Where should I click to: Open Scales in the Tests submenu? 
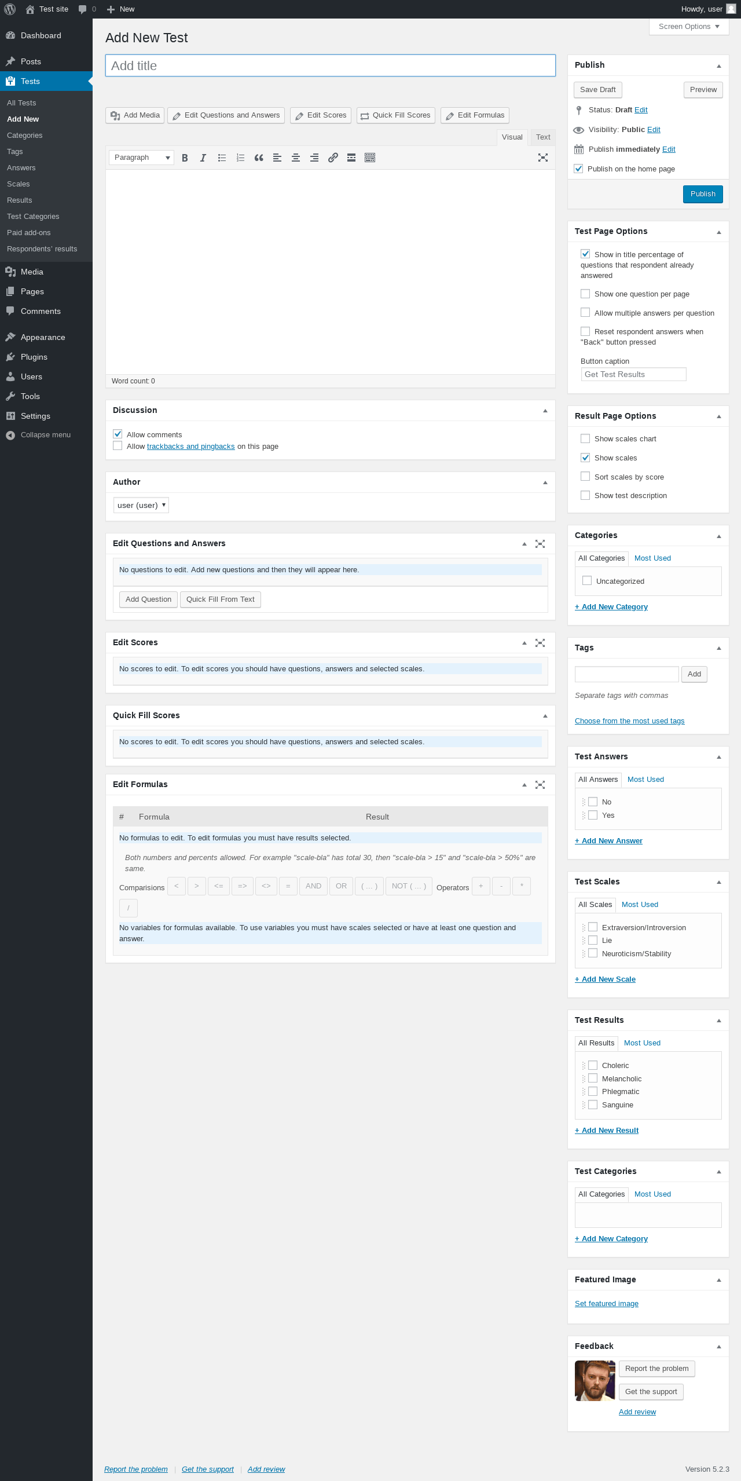pos(19,184)
